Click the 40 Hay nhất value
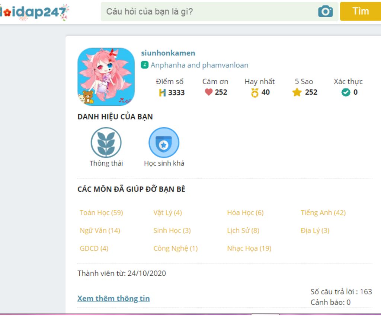The image size is (381, 316). coord(266,92)
